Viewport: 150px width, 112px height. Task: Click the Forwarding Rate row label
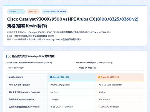pyautogui.click(x=22, y=100)
